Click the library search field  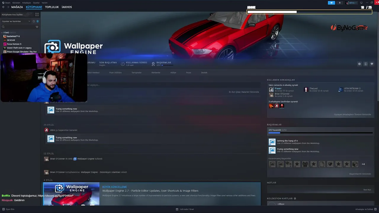pyautogui.click(x=18, y=27)
